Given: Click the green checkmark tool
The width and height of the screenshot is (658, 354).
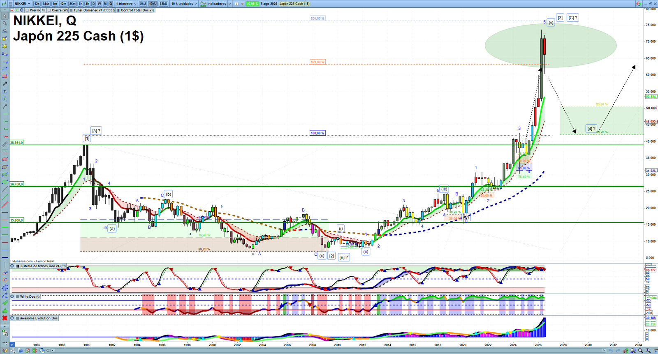Looking at the screenshot, I should point(5,303).
